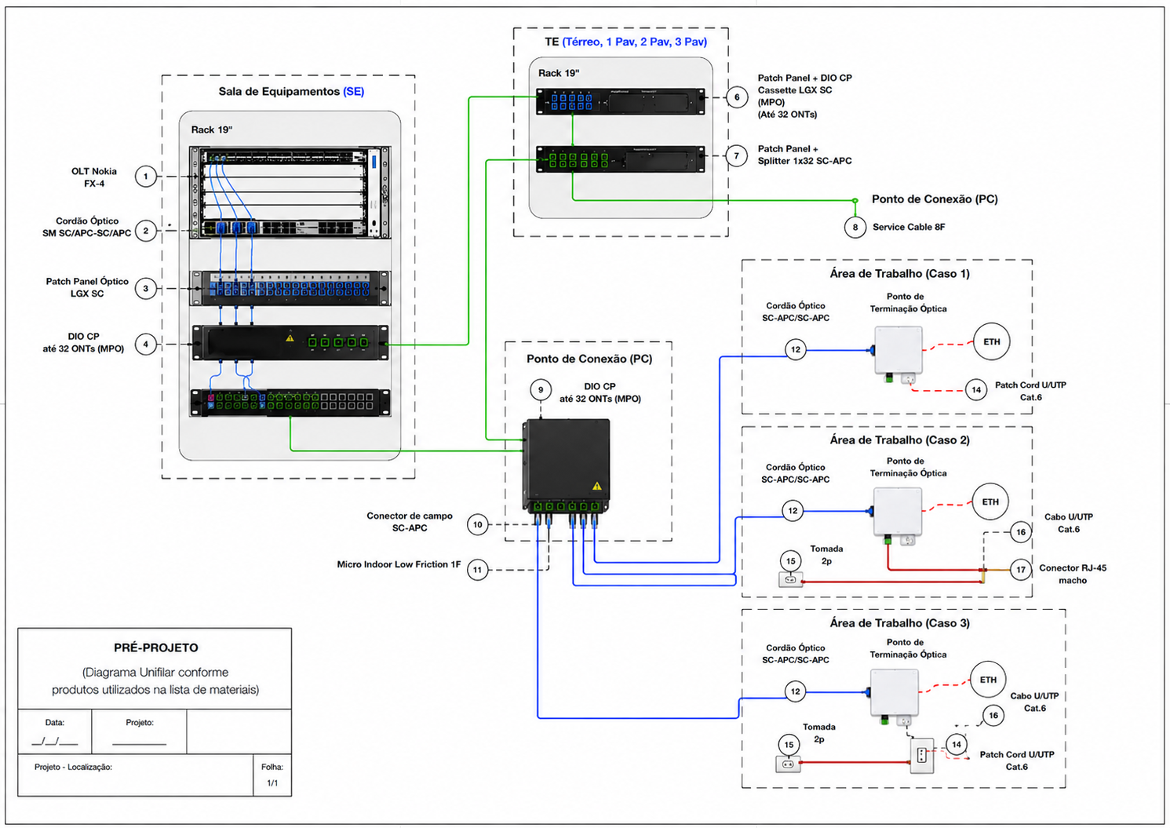Screen dimensions: 1170x828
Task: Click callout number 12 in Caso 1
Action: (796, 350)
